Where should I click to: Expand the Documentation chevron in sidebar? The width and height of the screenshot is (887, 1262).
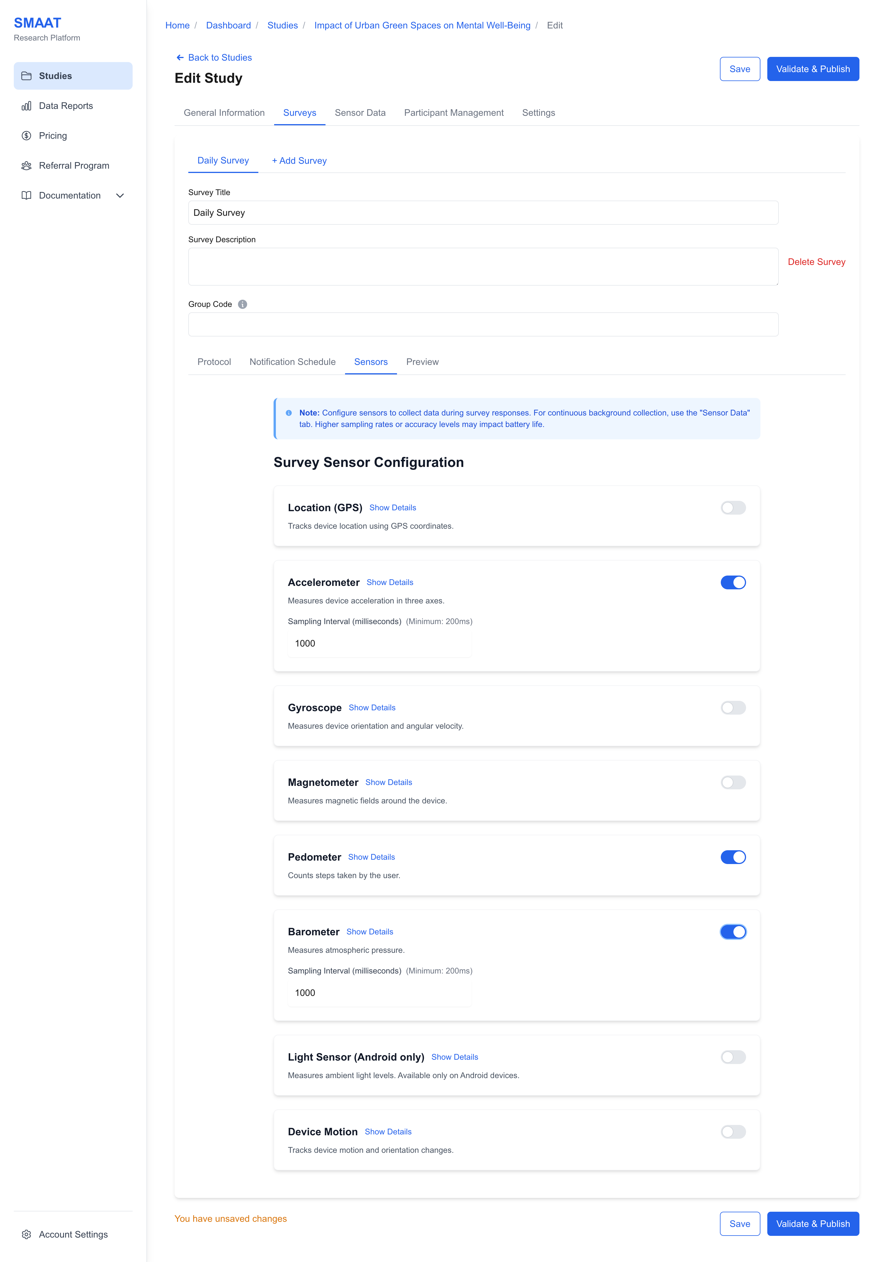[x=120, y=196]
